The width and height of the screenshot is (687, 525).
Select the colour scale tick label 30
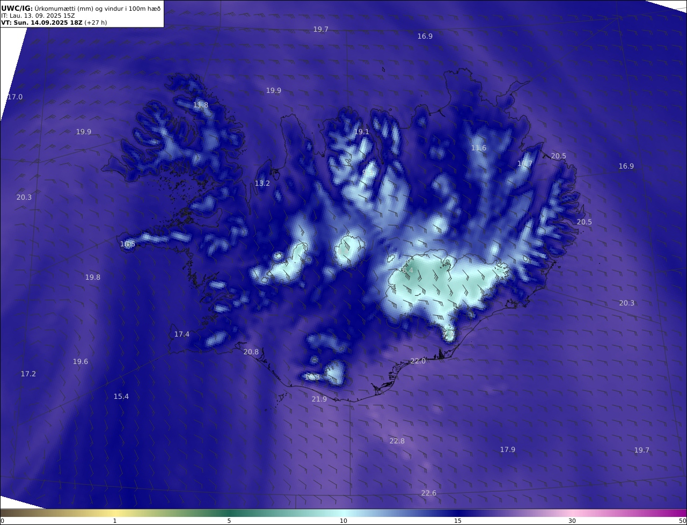coord(572,521)
